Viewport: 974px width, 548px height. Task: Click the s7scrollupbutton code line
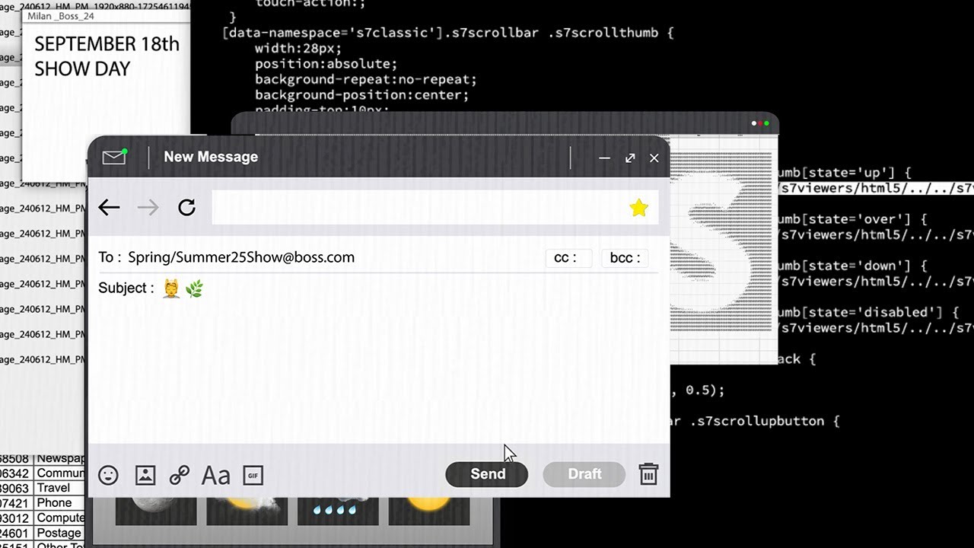tap(755, 421)
